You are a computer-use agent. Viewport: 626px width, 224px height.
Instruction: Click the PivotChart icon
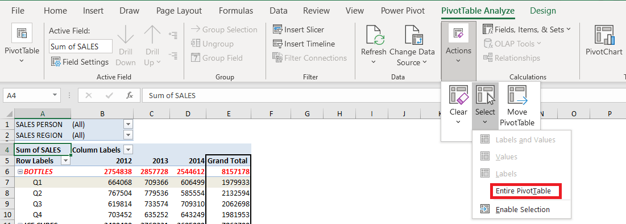coord(604,35)
